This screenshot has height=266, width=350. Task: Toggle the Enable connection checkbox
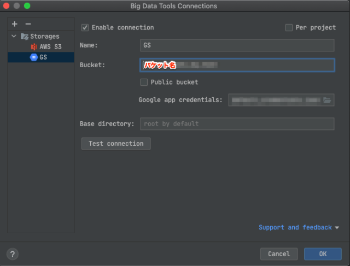point(85,28)
